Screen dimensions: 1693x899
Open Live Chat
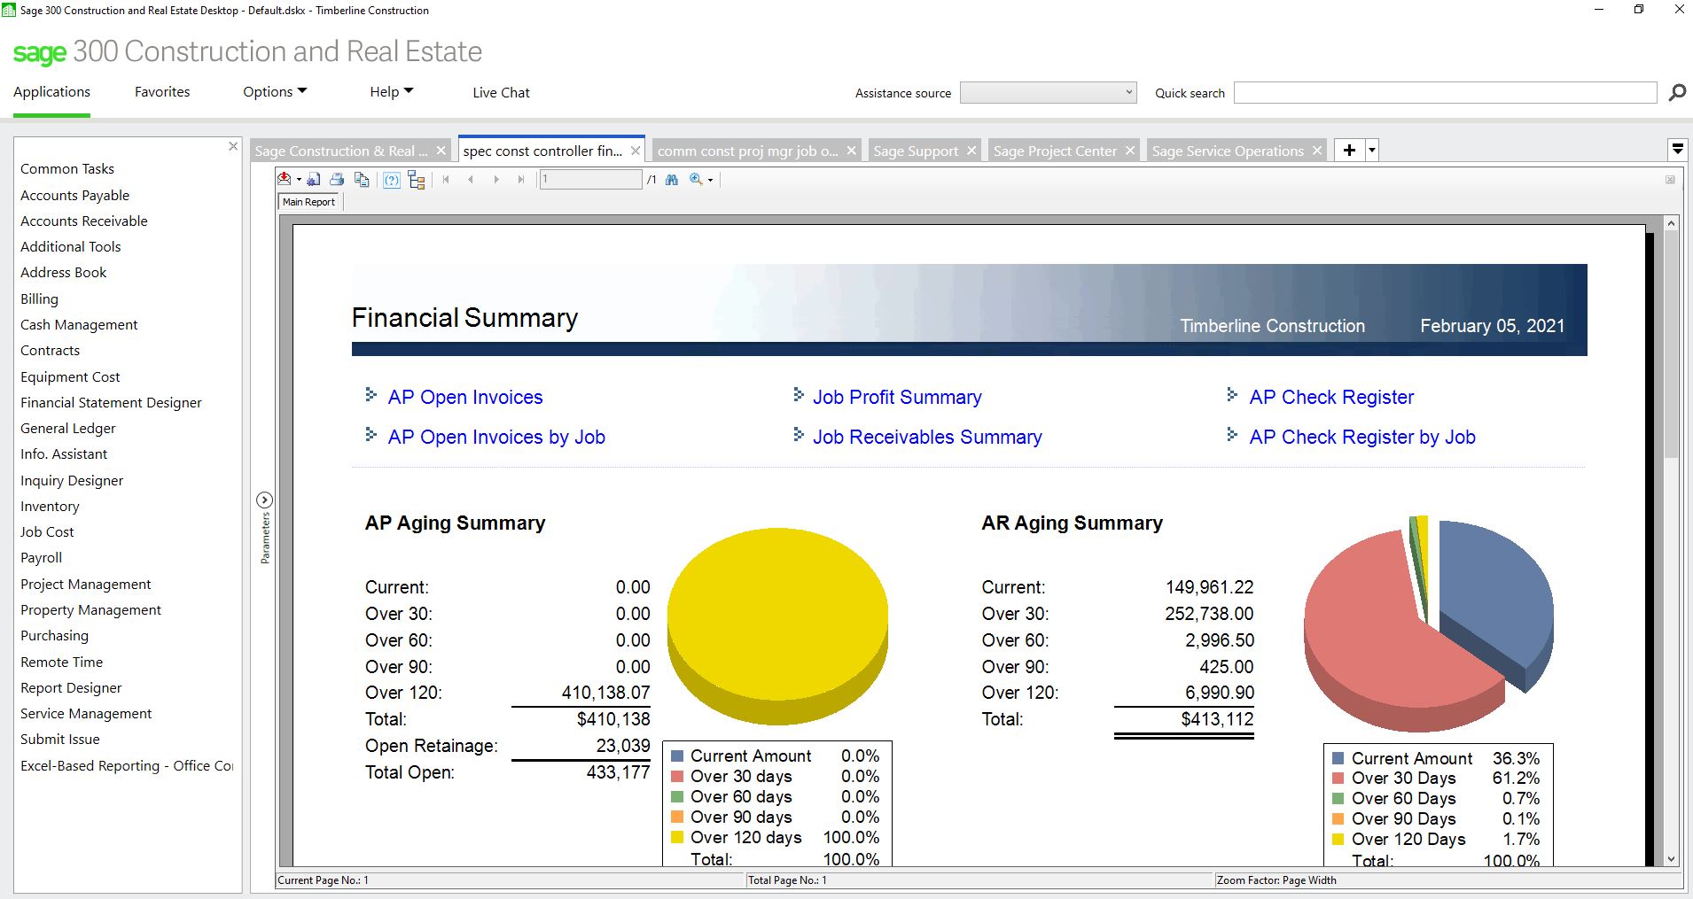[x=501, y=92]
